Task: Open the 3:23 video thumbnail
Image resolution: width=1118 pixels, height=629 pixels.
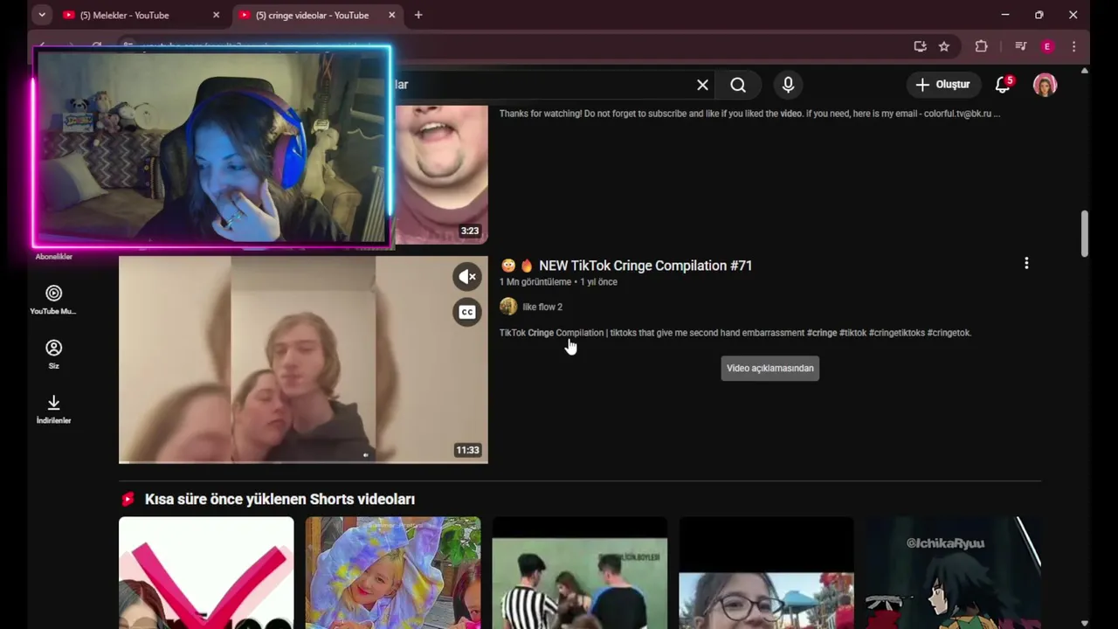Action: click(441, 174)
